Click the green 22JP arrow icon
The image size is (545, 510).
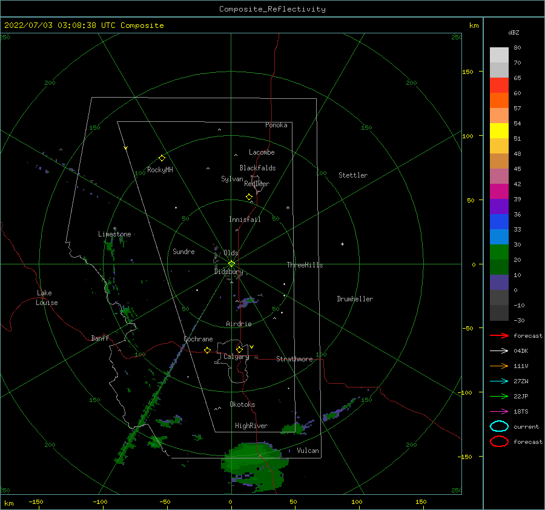click(x=499, y=396)
